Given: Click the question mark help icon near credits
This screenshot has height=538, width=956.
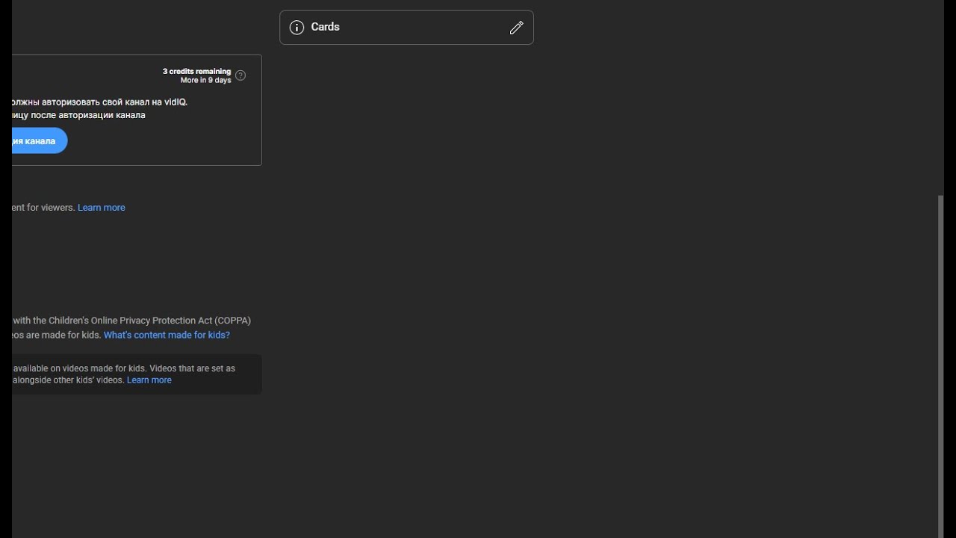Looking at the screenshot, I should (x=240, y=75).
